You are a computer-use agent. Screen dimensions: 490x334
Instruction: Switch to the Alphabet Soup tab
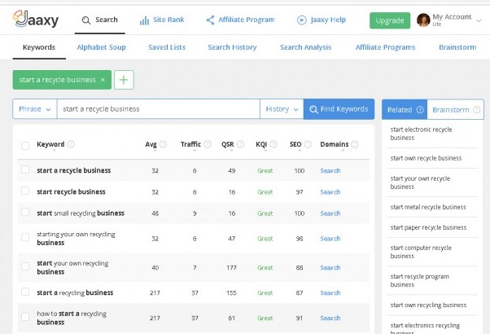click(x=101, y=47)
